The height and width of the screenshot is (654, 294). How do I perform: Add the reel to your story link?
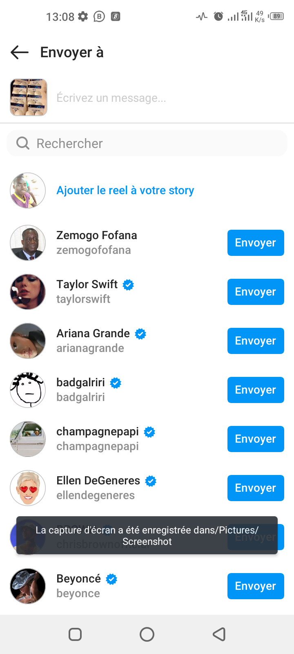click(125, 190)
